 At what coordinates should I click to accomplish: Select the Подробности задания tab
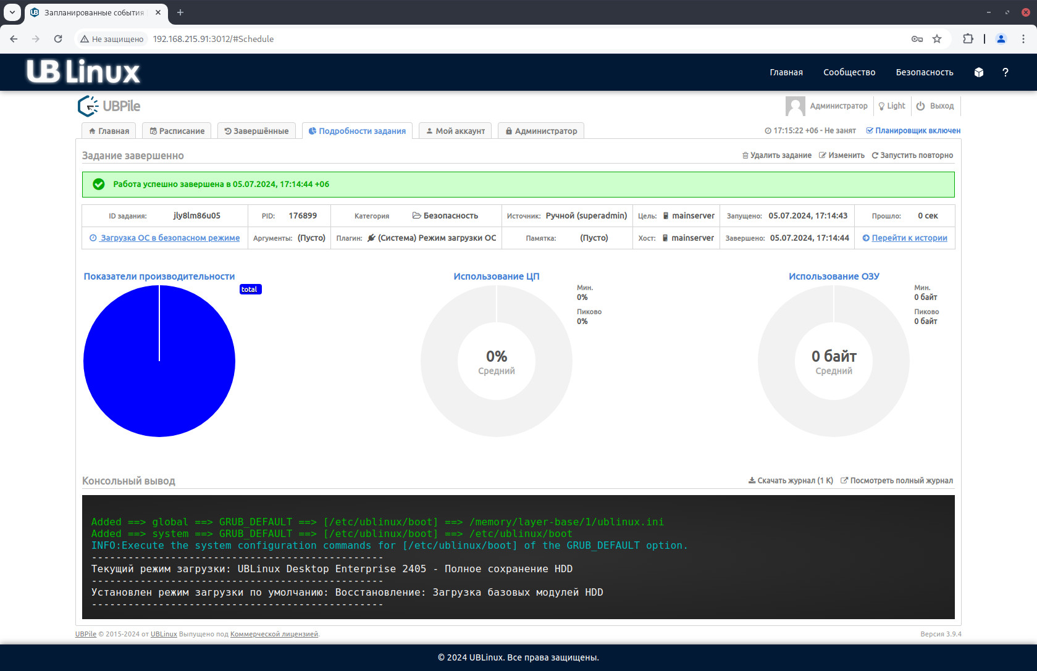(x=357, y=131)
